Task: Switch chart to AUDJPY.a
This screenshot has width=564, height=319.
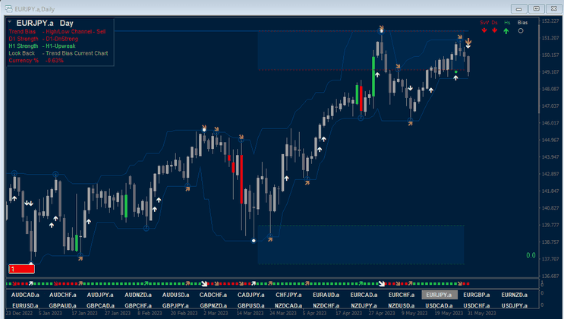Action: pyautogui.click(x=100, y=295)
